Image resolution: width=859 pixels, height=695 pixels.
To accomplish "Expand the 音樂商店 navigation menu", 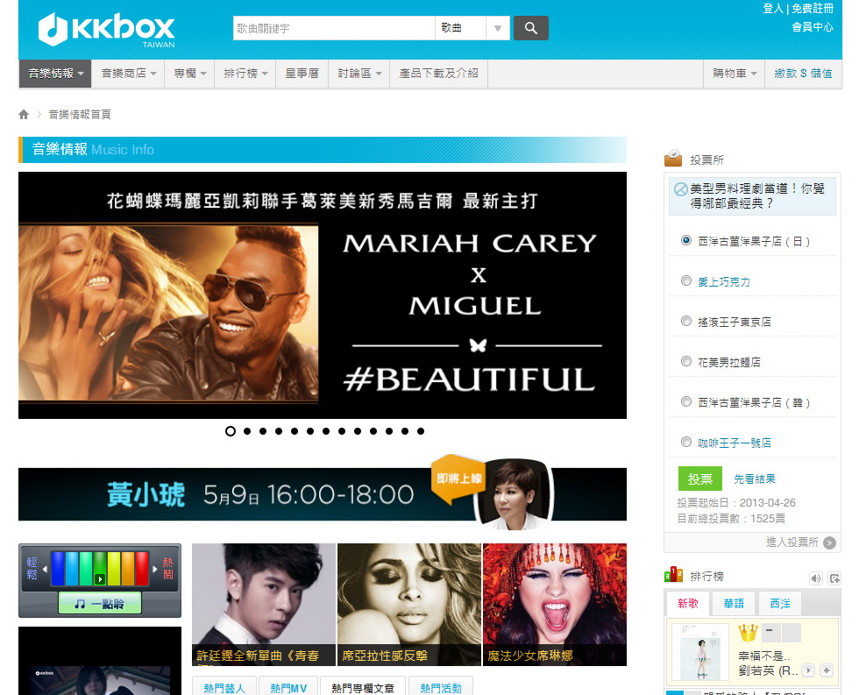I will 128,74.
